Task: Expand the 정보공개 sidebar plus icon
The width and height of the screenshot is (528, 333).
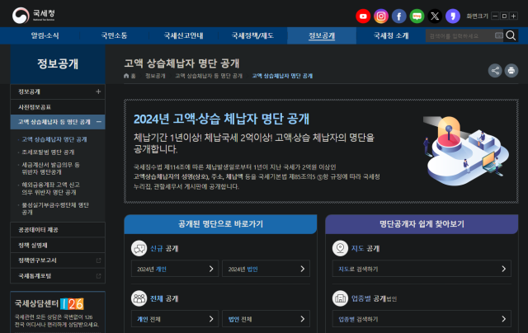Action: pos(98,91)
